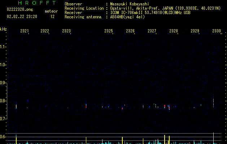
Task: Select the A504HB(yagi 4el) antenna text
Action: 127,17
